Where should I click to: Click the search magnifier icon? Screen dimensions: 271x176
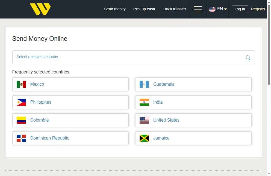pos(248,57)
